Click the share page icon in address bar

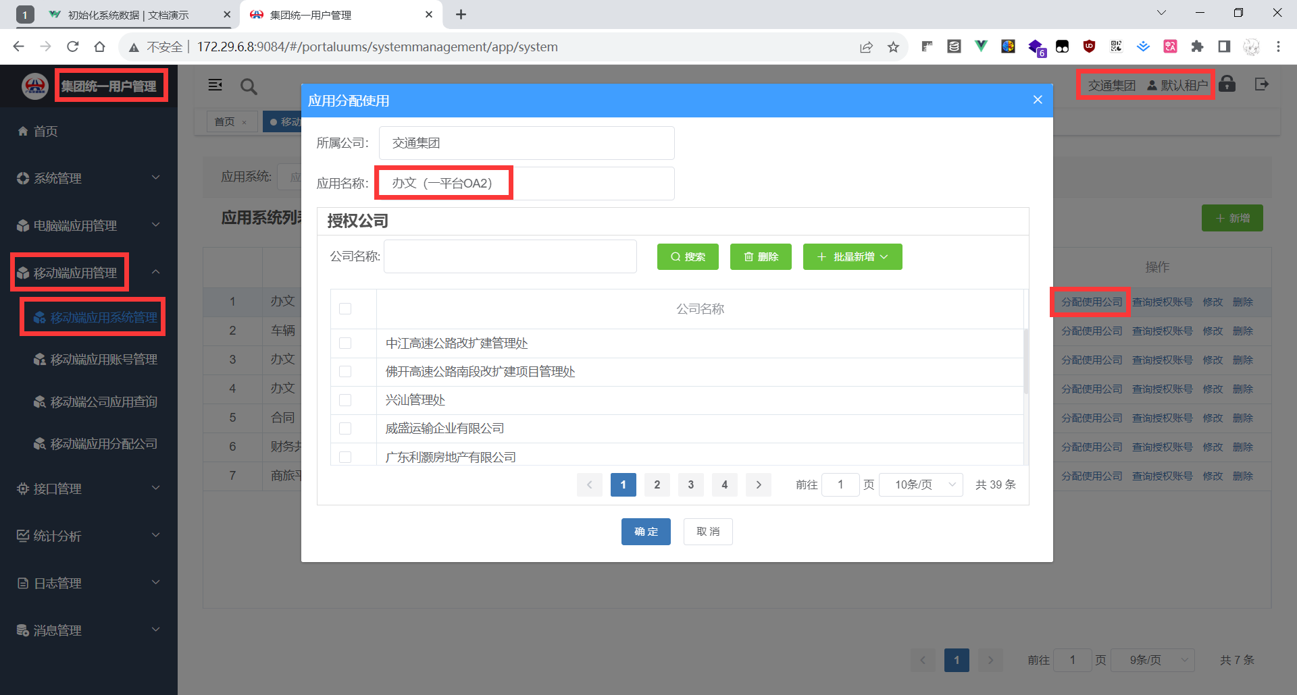click(866, 47)
